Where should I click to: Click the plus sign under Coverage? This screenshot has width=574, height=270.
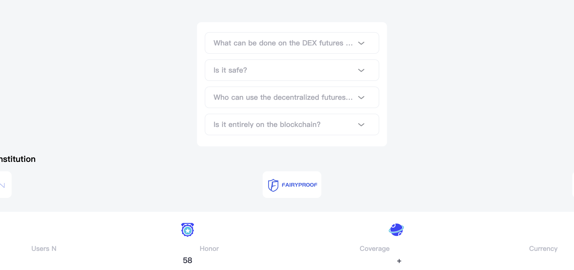(x=399, y=261)
